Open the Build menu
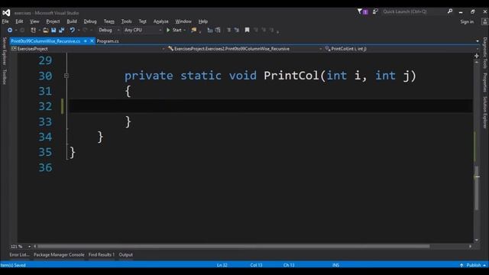This screenshot has height=275, width=489. [x=72, y=21]
